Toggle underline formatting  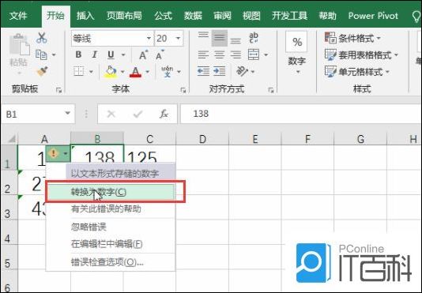(x=111, y=54)
